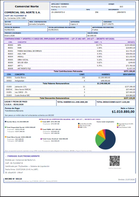139x197 pixels.
Task: Click the red Total PAMI marker
Action: coord(41,129)
